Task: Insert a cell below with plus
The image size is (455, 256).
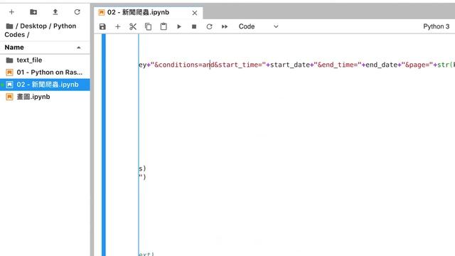Action: click(117, 27)
